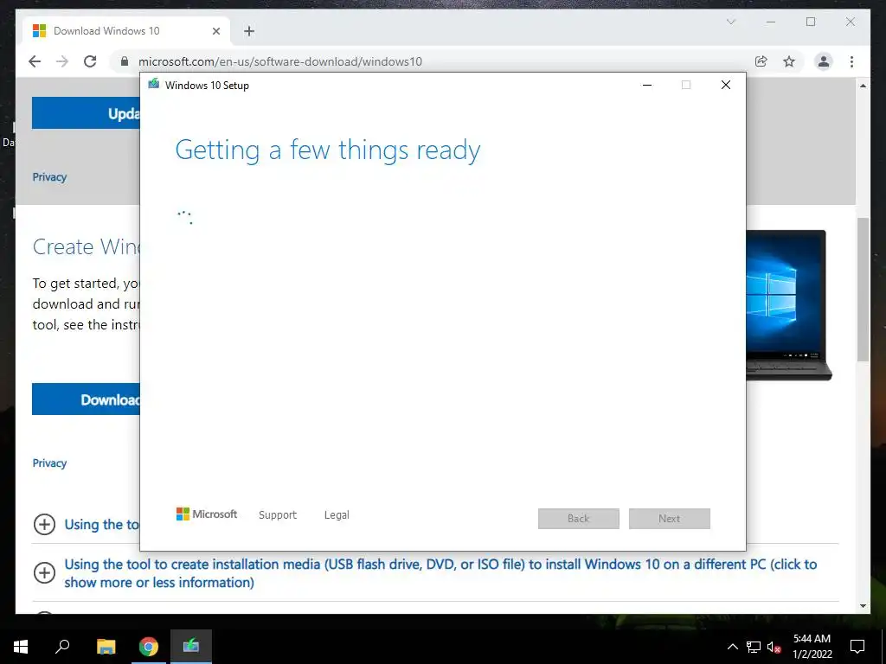Click the page scrollbar up arrow
Viewport: 886px width, 664px height.
click(x=863, y=86)
